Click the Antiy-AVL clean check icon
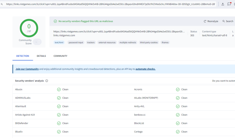235x138 pixels. (178, 106)
